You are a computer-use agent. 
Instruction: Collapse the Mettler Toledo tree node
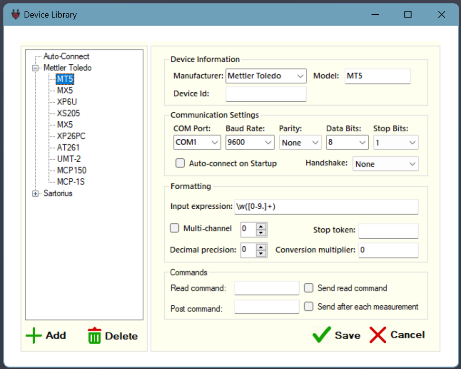click(x=35, y=68)
